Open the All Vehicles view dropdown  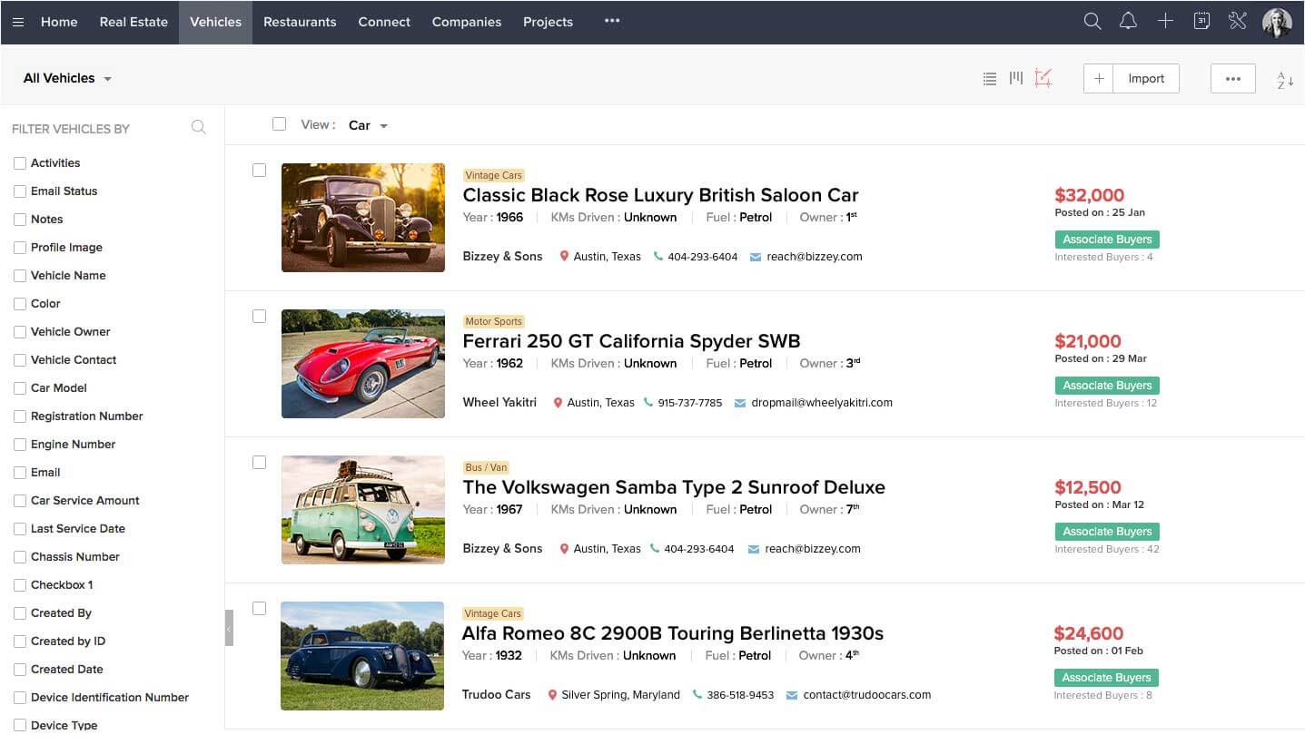point(67,78)
